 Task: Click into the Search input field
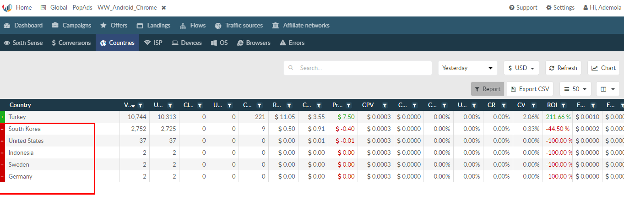click(362, 68)
